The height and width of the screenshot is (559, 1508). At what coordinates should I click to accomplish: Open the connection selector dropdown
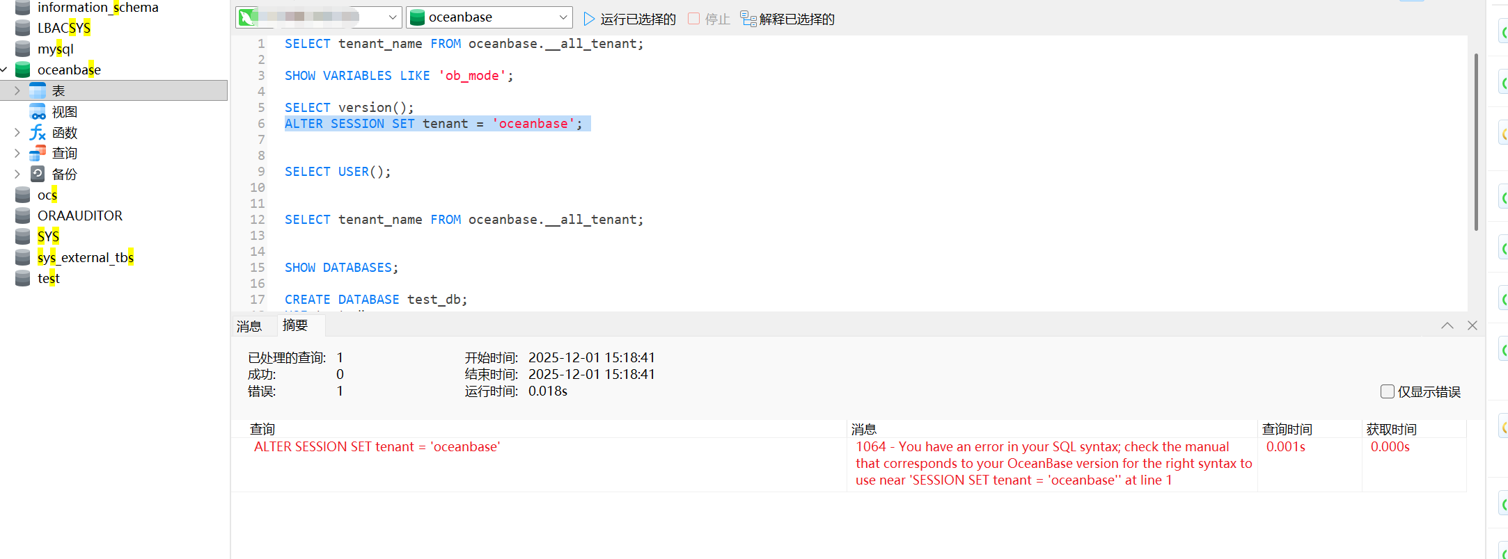point(393,17)
